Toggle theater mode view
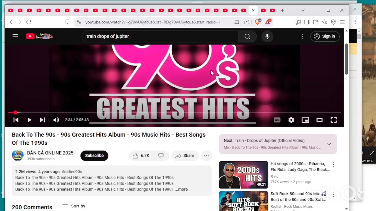376x211 pixels. [319, 120]
